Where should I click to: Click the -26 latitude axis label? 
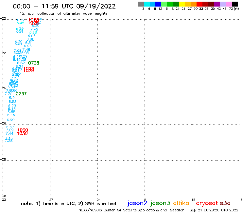tap(3, 124)
